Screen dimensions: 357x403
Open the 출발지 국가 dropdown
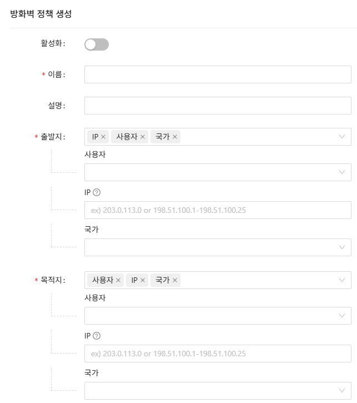(x=217, y=247)
